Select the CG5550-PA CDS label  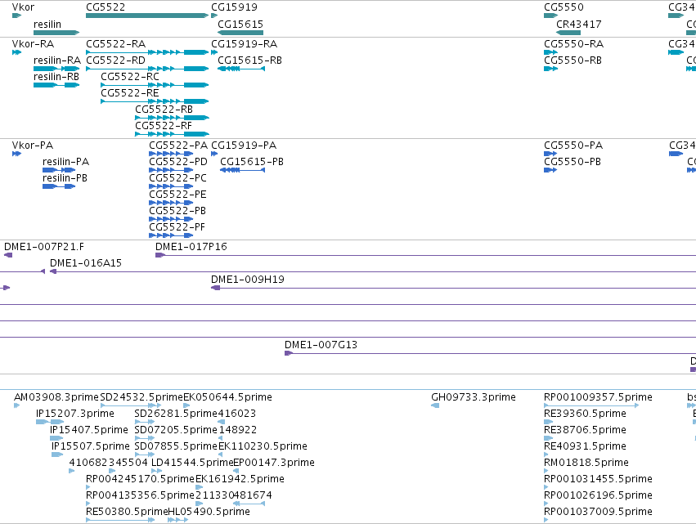pyautogui.click(x=573, y=146)
